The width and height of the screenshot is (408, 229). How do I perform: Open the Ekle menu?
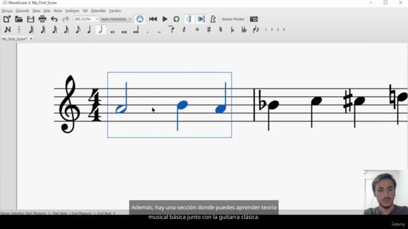point(47,11)
